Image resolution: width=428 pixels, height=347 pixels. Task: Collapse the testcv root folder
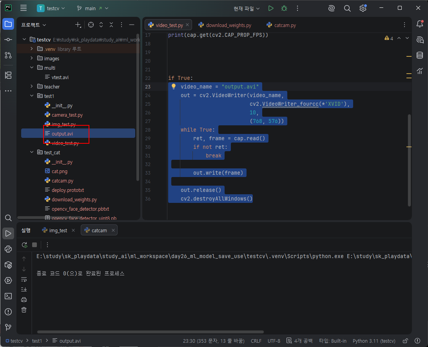(x=24, y=39)
